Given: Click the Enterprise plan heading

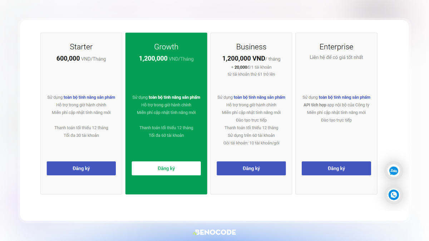Looking at the screenshot, I should pyautogui.click(x=336, y=47).
